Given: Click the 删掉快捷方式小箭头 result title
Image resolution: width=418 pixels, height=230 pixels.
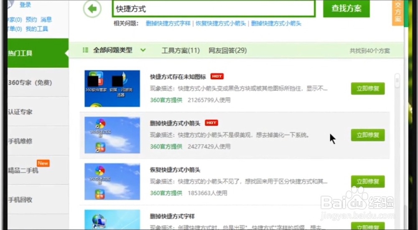Looking at the screenshot, I should point(175,123).
